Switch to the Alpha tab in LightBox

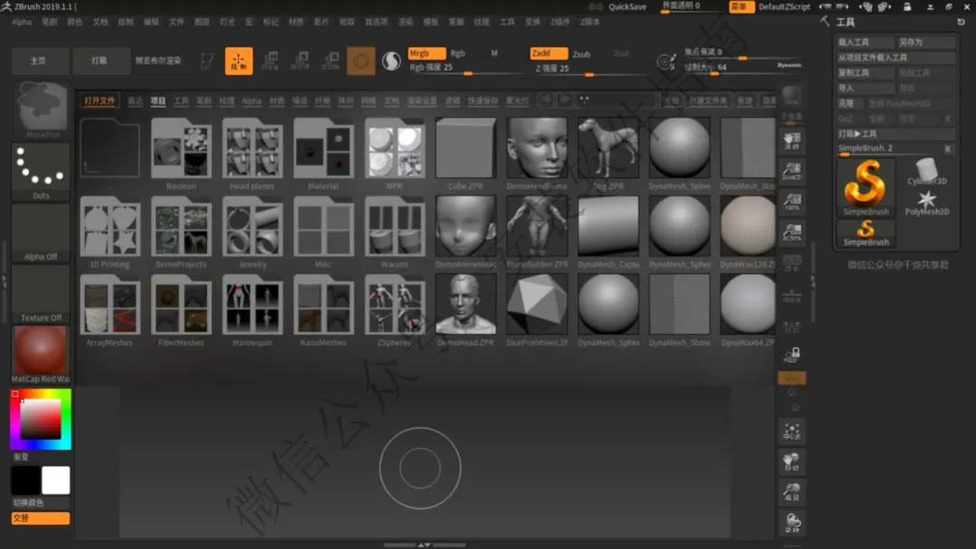point(251,100)
